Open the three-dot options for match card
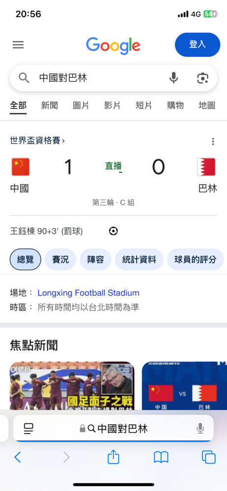This screenshot has height=491, width=227. coord(213,141)
